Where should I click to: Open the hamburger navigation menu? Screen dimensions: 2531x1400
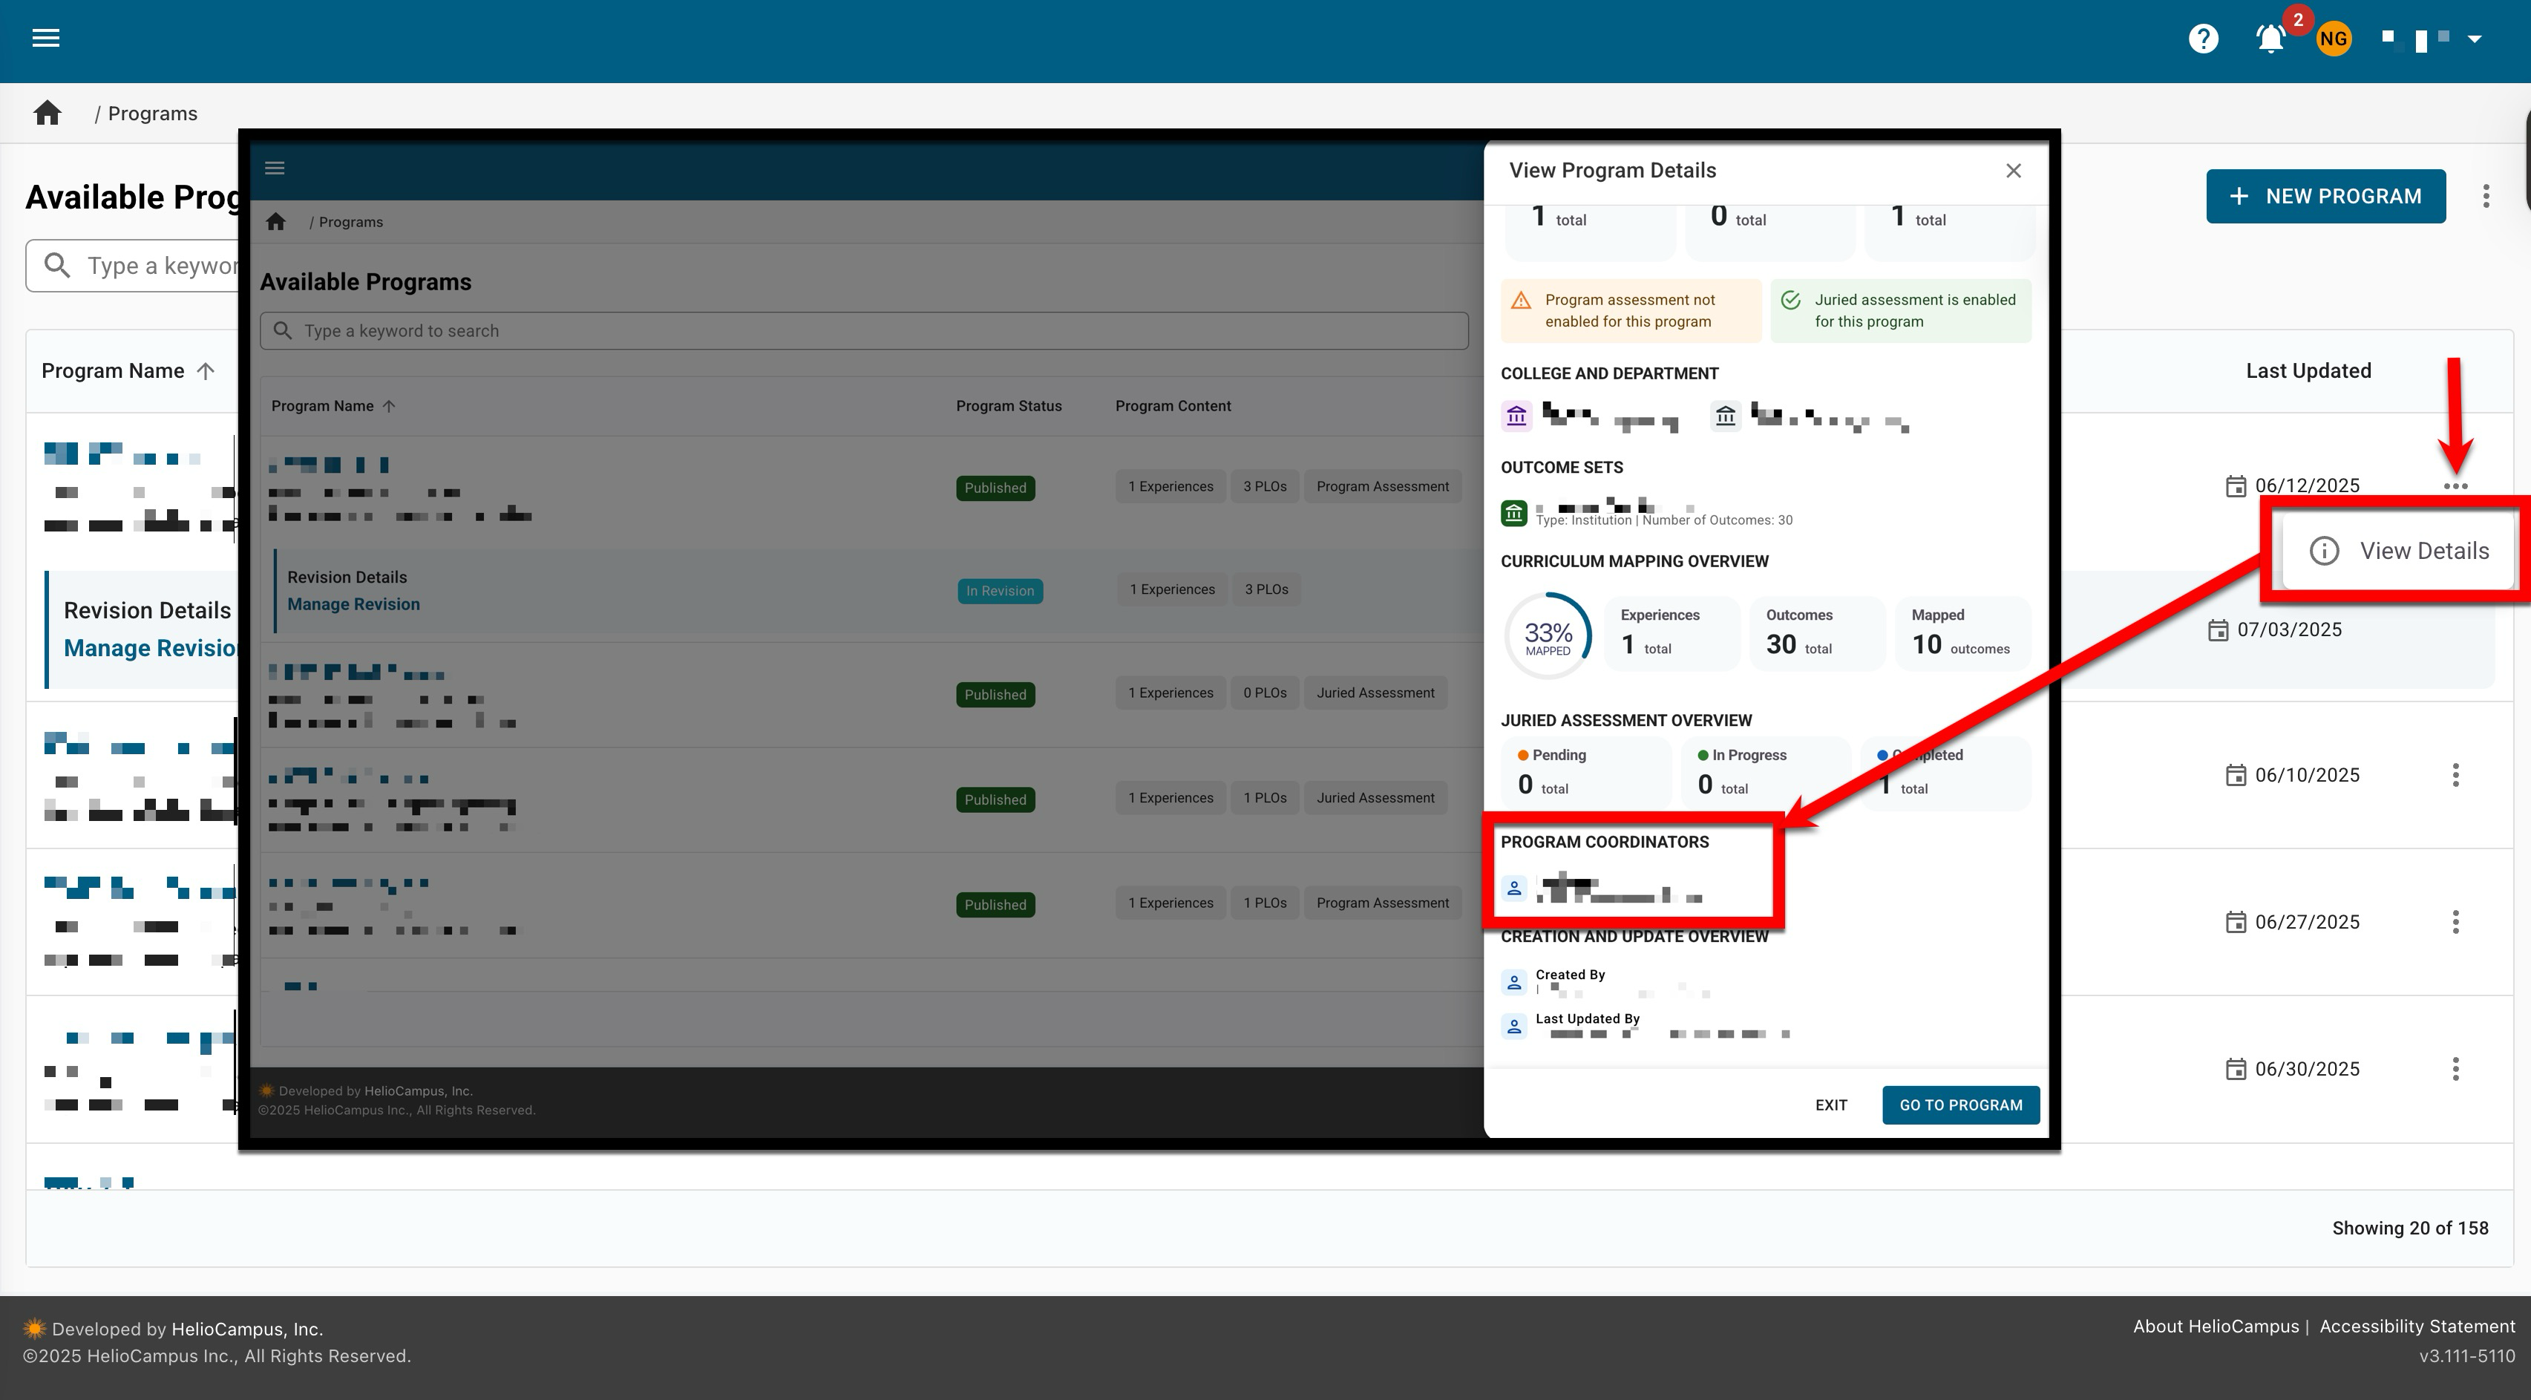45,39
